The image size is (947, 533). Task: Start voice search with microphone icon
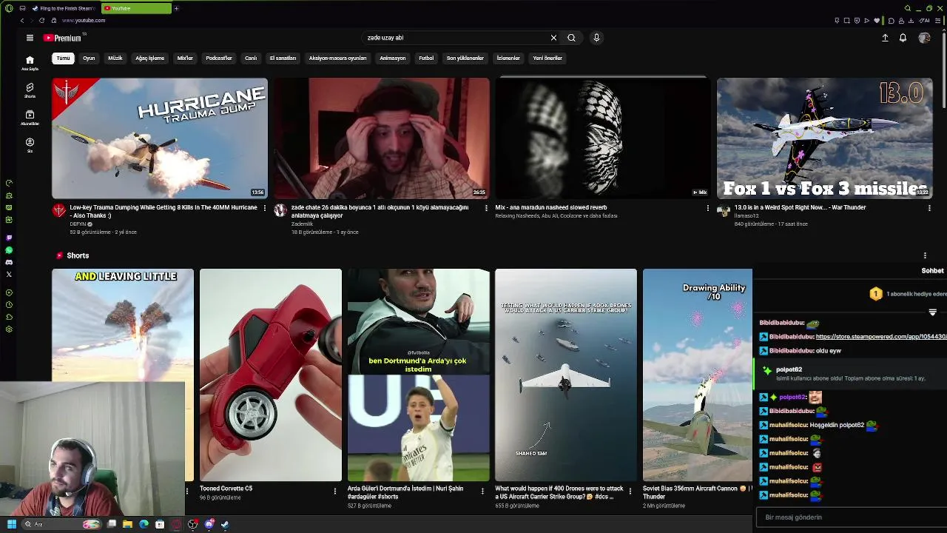(596, 38)
